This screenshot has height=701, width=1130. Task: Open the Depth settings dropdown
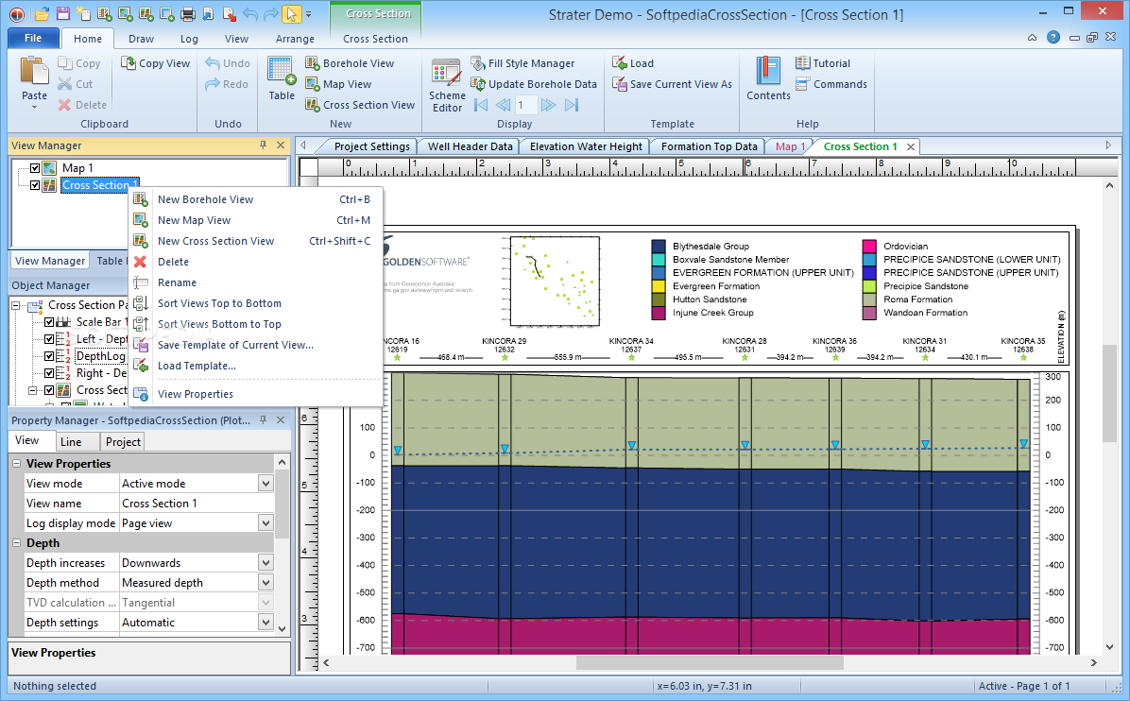coord(265,623)
